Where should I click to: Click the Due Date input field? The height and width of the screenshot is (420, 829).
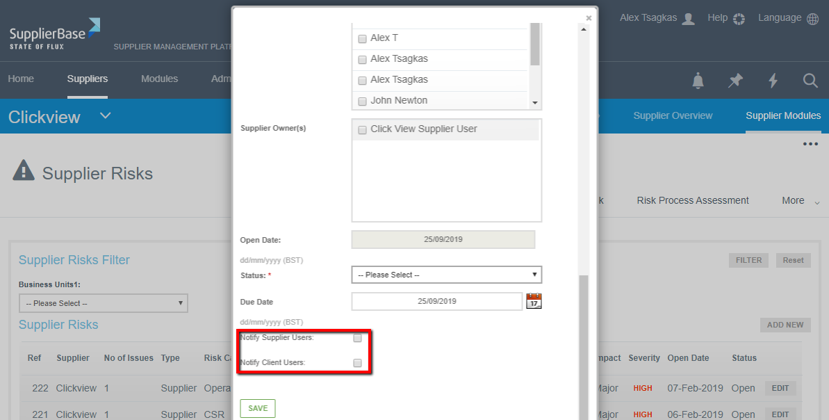[436, 301]
